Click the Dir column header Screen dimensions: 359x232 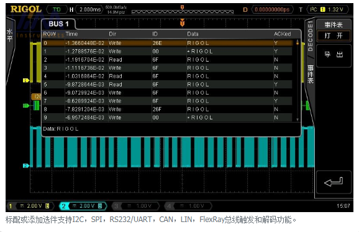click(112, 34)
